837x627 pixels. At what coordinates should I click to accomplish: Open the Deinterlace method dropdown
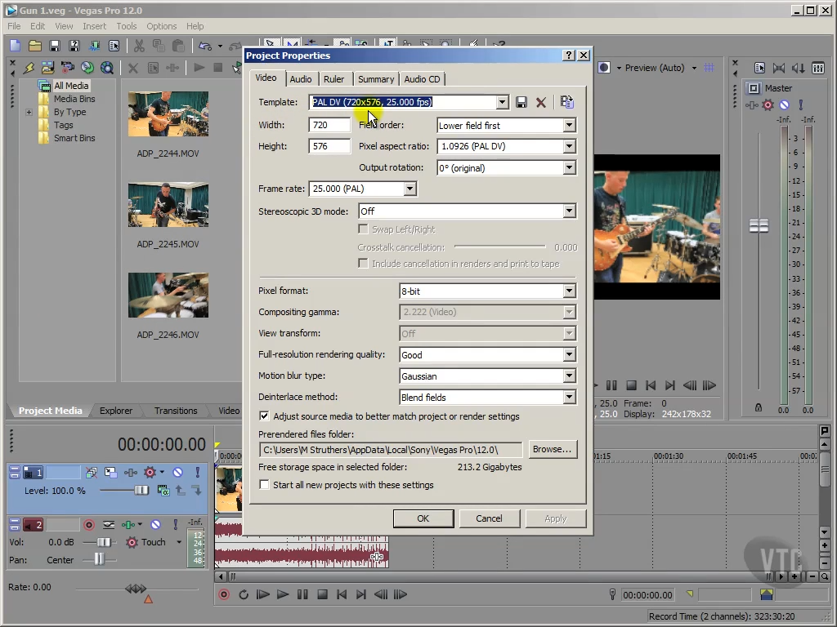(x=570, y=398)
